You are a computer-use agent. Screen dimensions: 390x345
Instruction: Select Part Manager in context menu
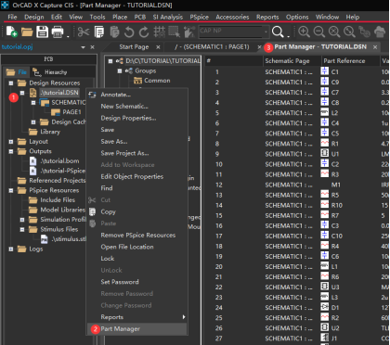click(137, 329)
